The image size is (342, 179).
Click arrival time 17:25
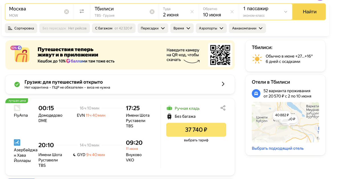pyautogui.click(x=133, y=108)
